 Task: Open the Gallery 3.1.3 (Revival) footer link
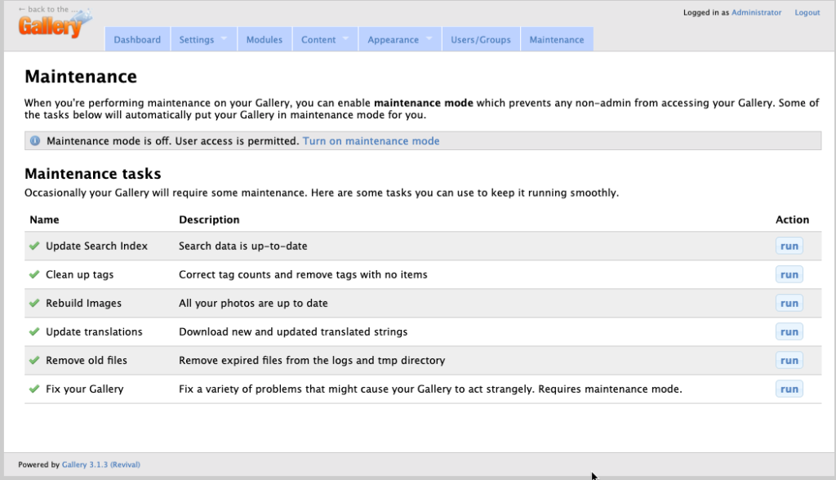pyautogui.click(x=100, y=464)
